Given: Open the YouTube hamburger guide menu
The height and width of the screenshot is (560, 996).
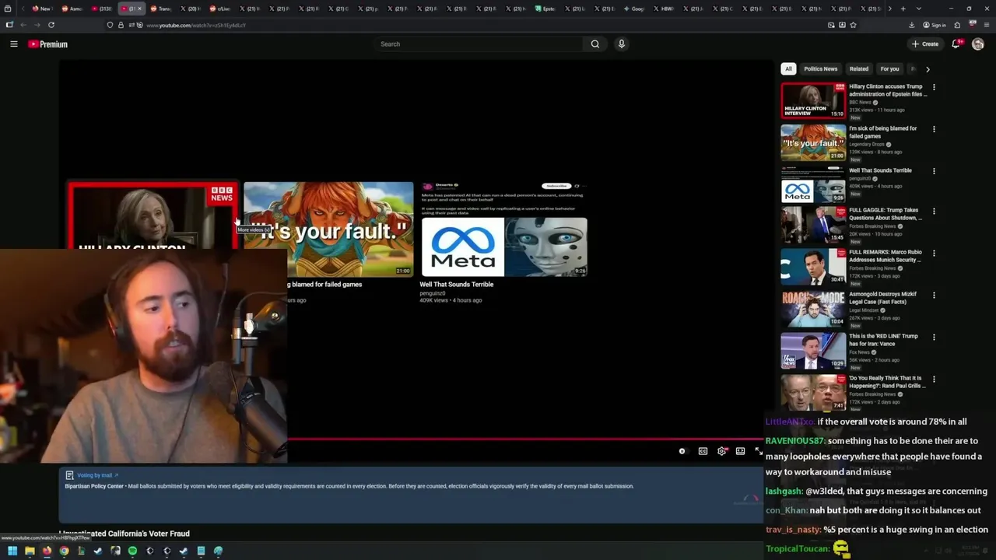Looking at the screenshot, I should tap(13, 44).
